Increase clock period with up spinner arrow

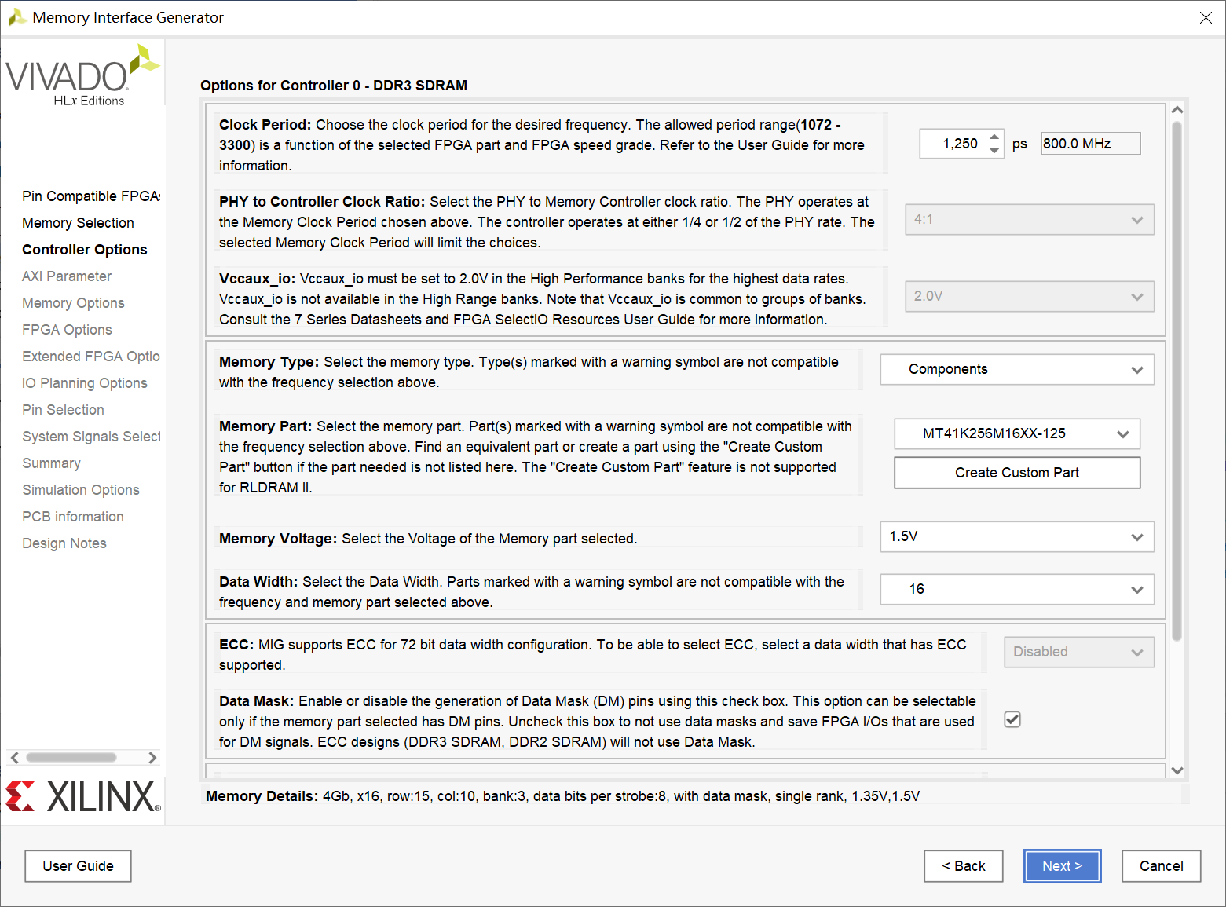[994, 137]
